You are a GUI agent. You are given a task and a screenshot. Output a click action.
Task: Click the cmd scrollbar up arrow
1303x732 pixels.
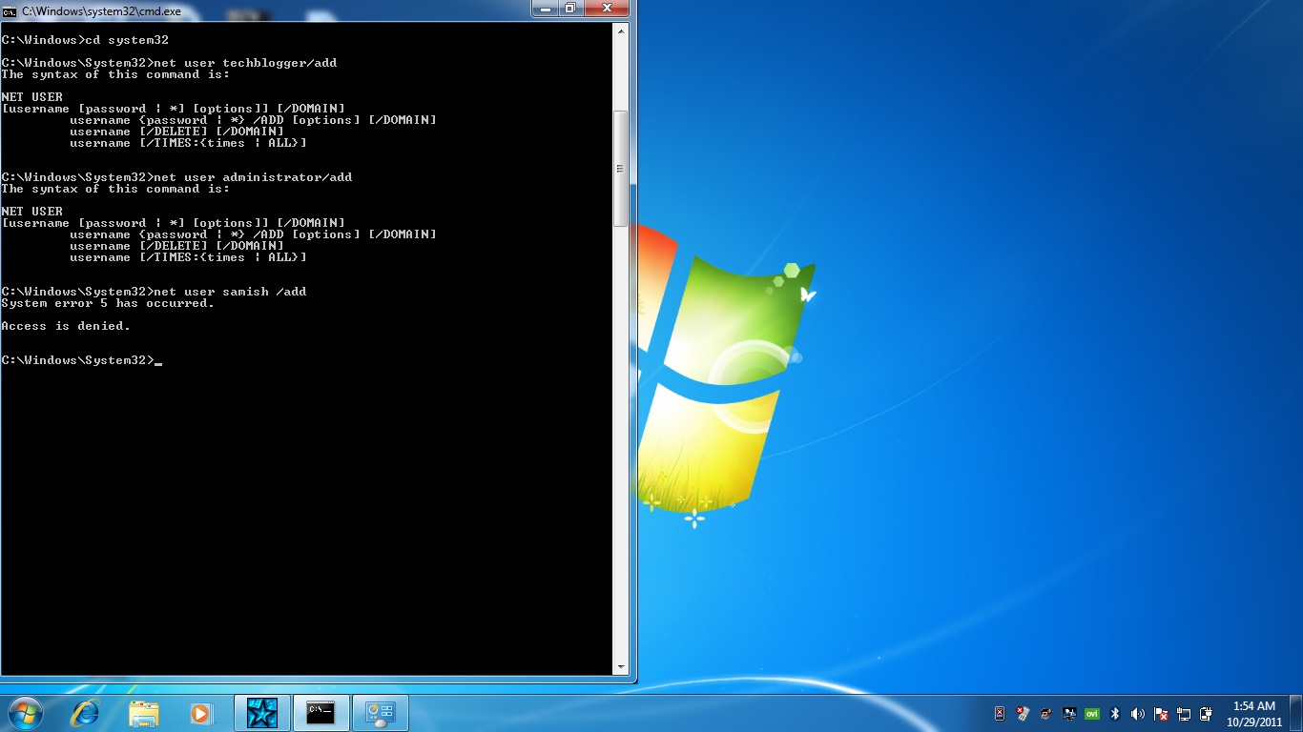pyautogui.click(x=621, y=30)
